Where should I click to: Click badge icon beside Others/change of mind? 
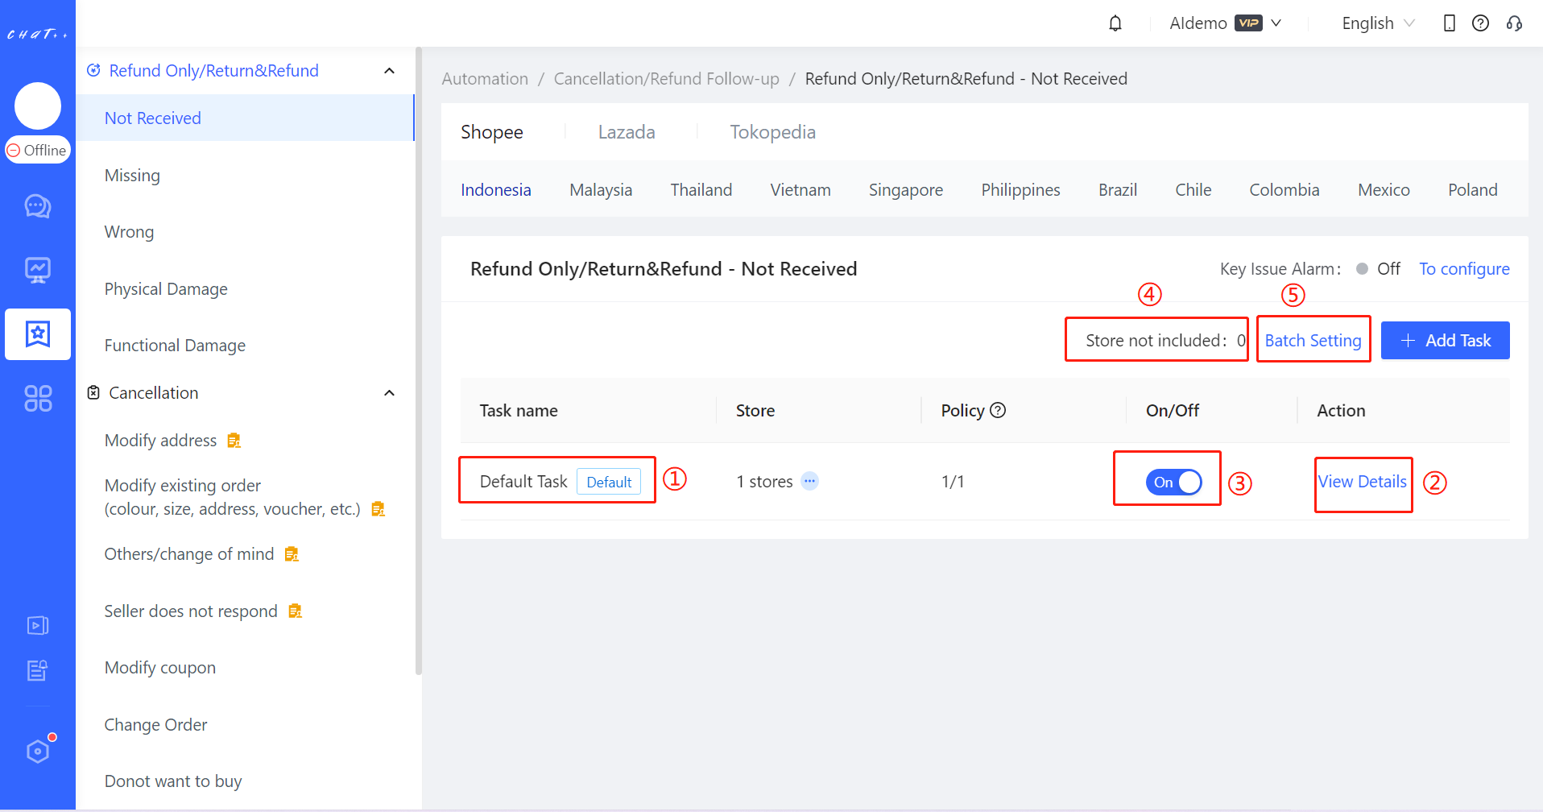[292, 553]
